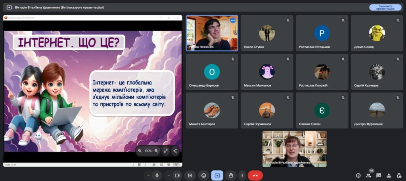This screenshot has height=181, width=406.
Task: Expand video settings arrow beside camera
Action: [x=168, y=175]
